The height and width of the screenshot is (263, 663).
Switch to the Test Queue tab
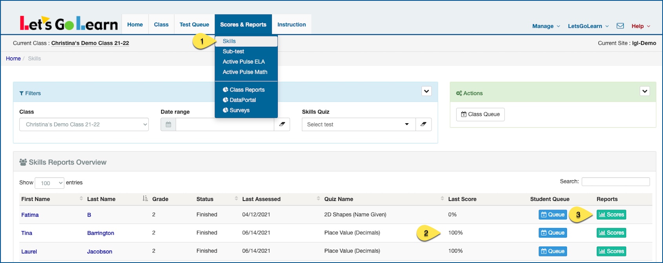(x=194, y=24)
